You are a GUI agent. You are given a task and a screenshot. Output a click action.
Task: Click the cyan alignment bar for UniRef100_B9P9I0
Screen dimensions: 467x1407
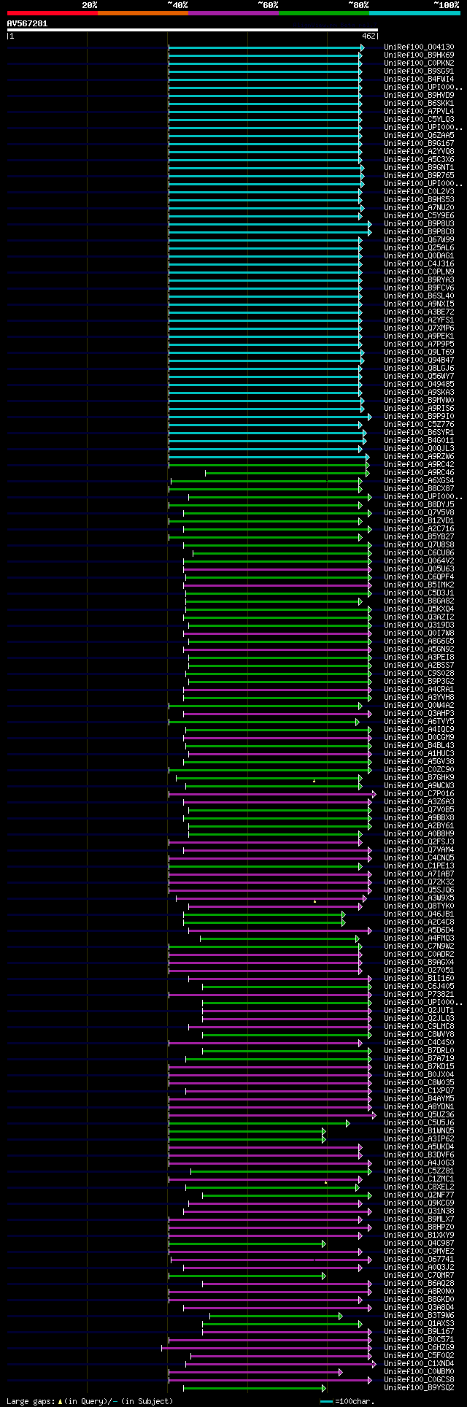[269, 417]
